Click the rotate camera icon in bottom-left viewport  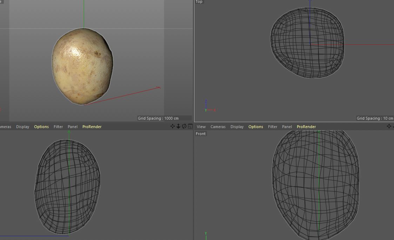[184, 126]
